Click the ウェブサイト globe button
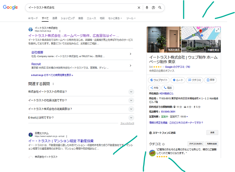 point(158,80)
